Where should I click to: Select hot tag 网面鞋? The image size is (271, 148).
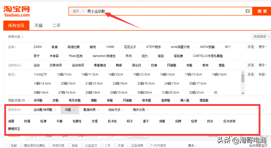(x=171, y=65)
